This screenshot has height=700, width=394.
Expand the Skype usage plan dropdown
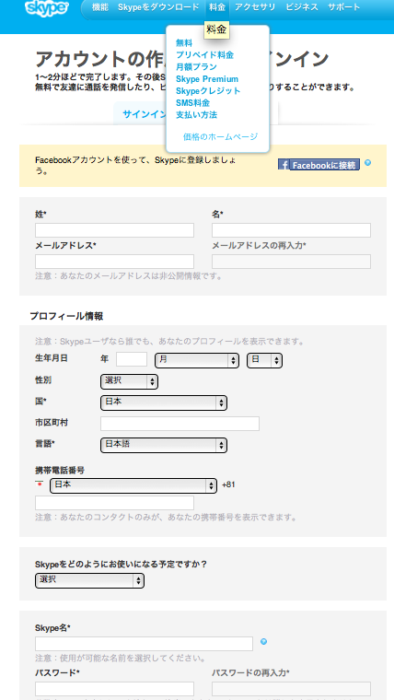click(x=89, y=581)
